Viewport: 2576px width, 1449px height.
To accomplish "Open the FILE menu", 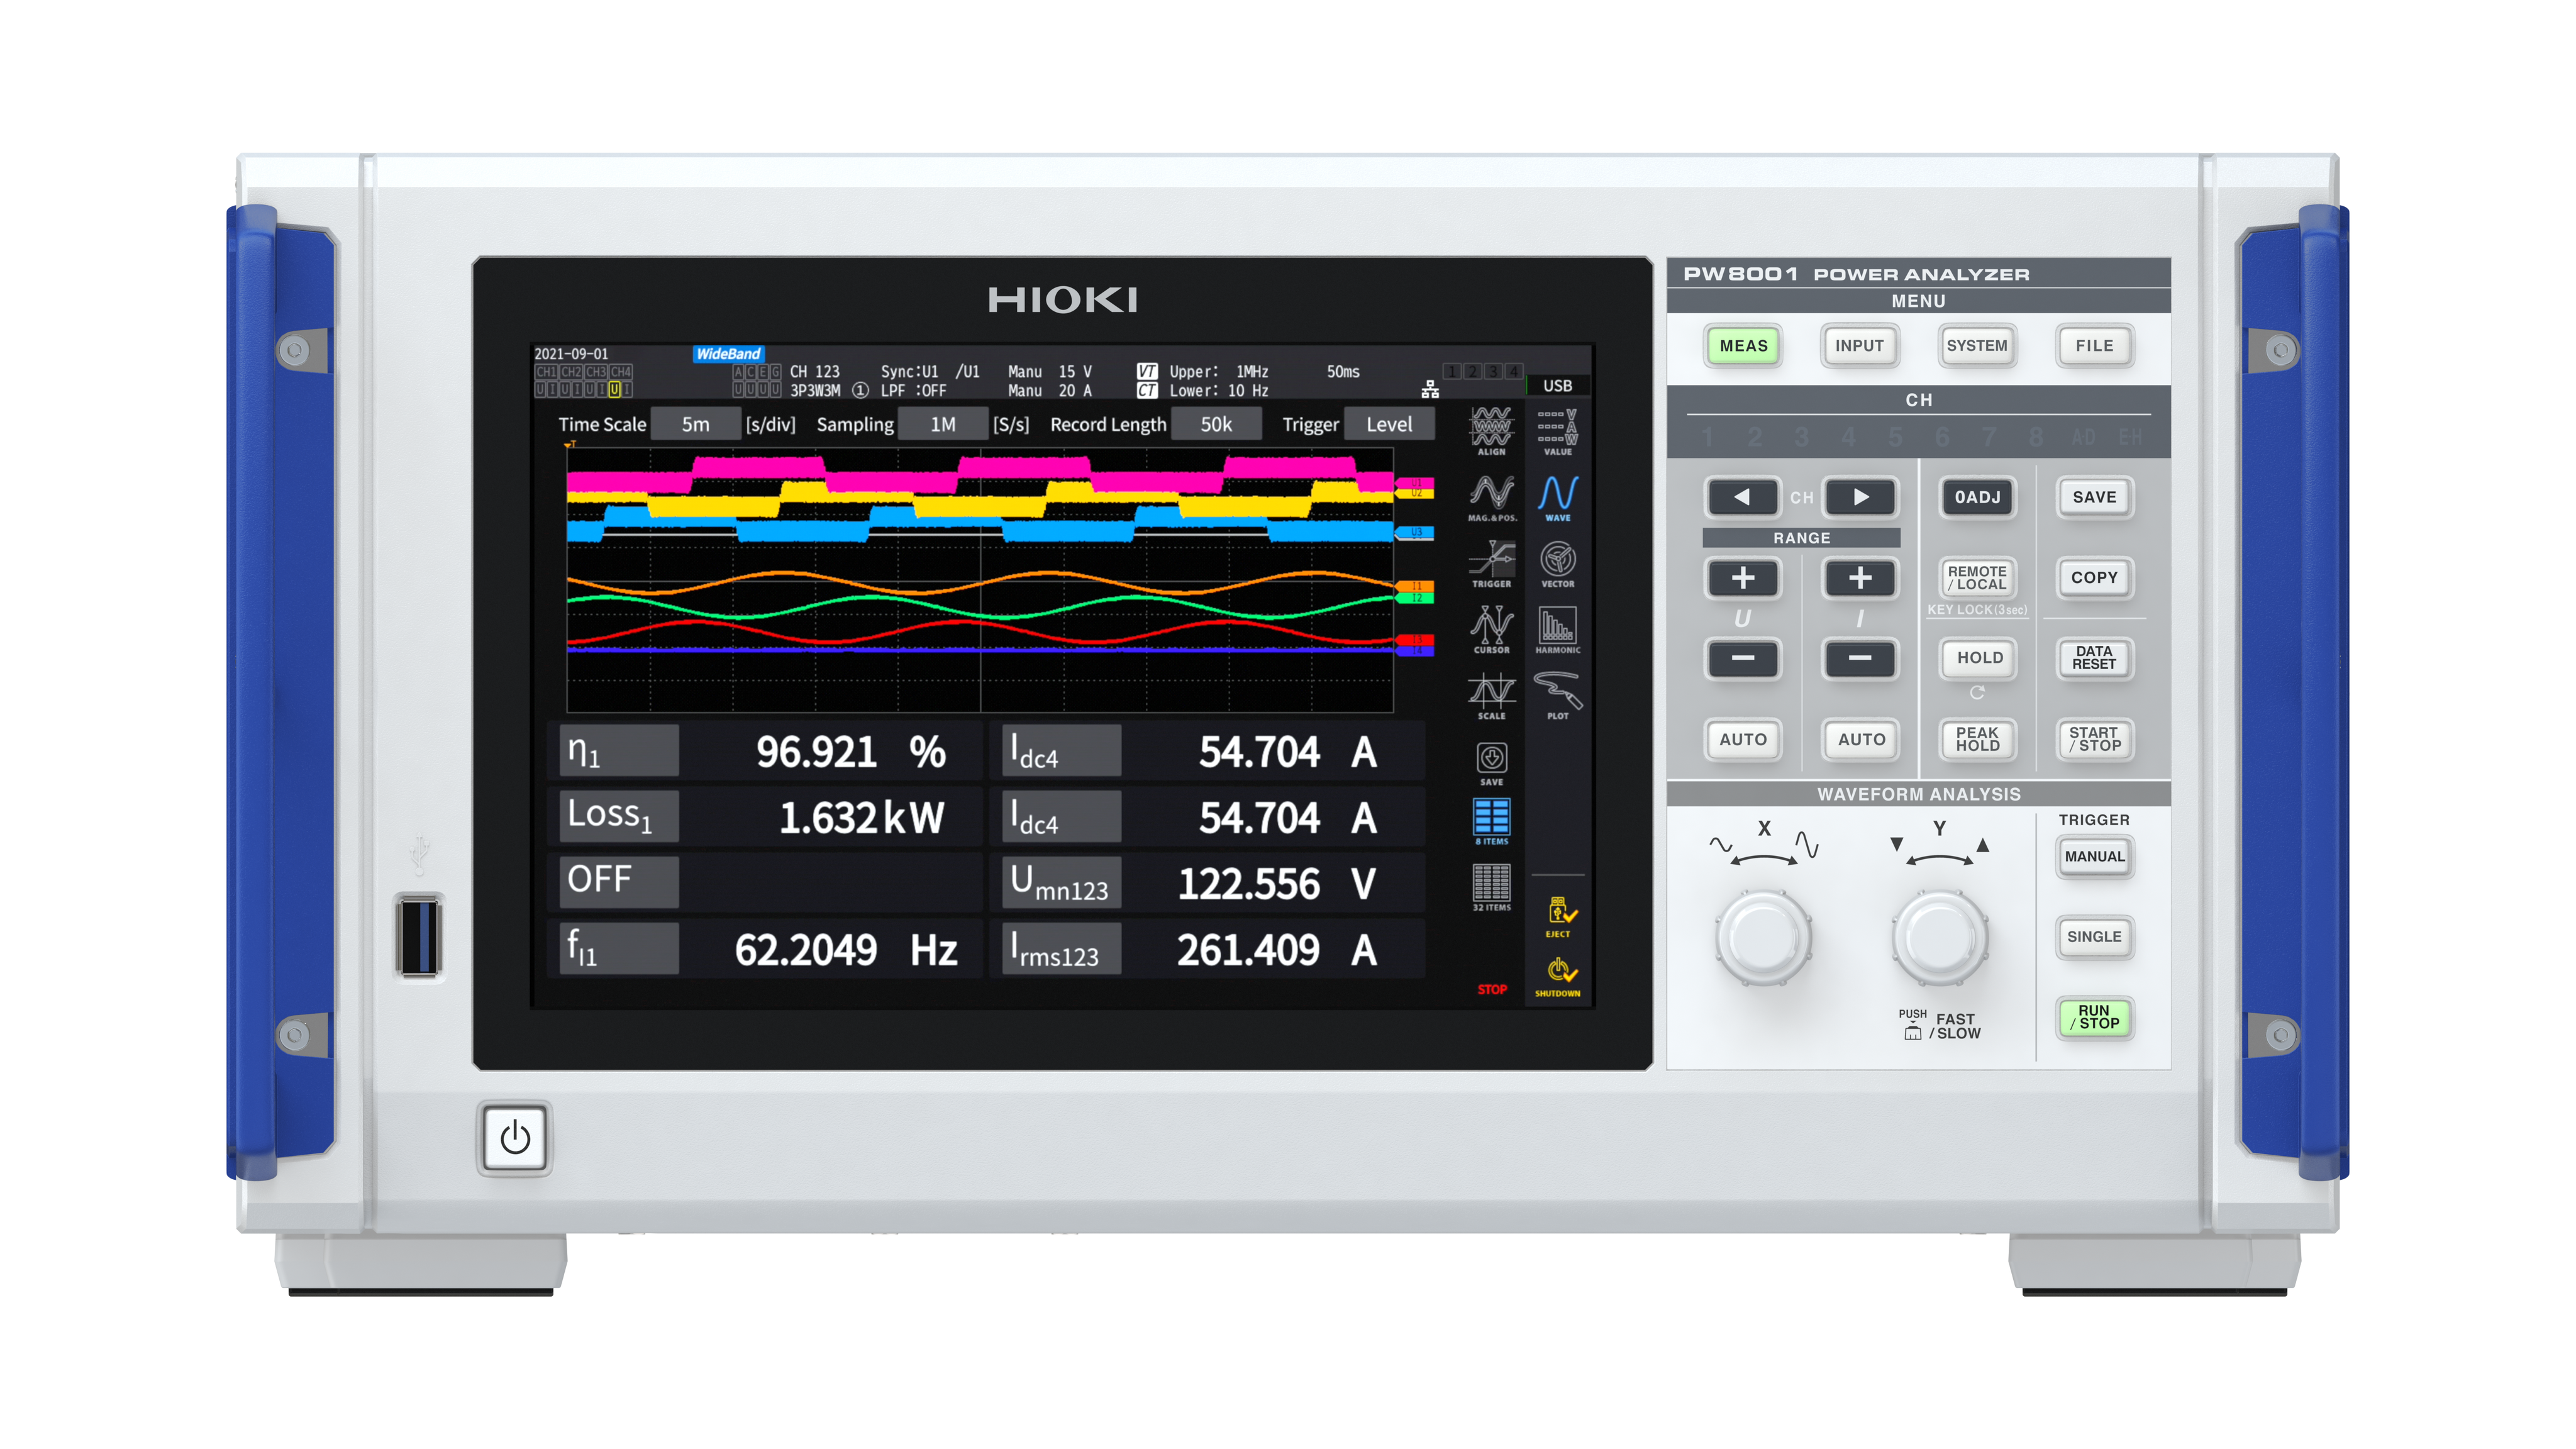I will tap(2095, 346).
